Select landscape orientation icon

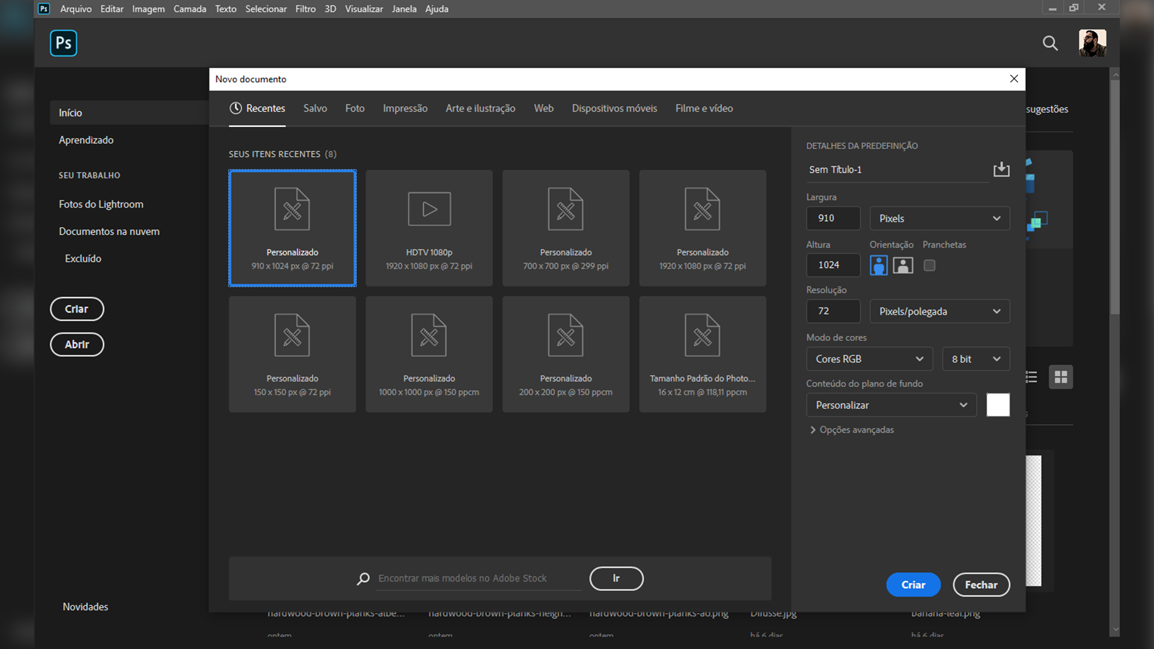tap(903, 265)
